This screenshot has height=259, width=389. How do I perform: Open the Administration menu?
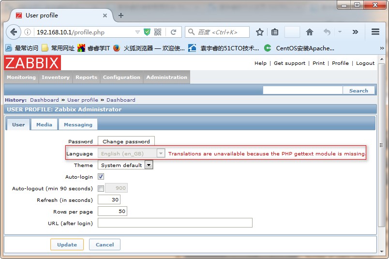tap(167, 77)
